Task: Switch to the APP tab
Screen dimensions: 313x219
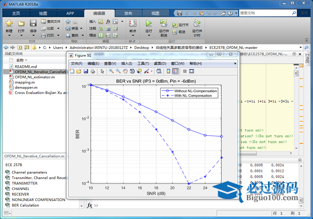Action: click(x=70, y=14)
